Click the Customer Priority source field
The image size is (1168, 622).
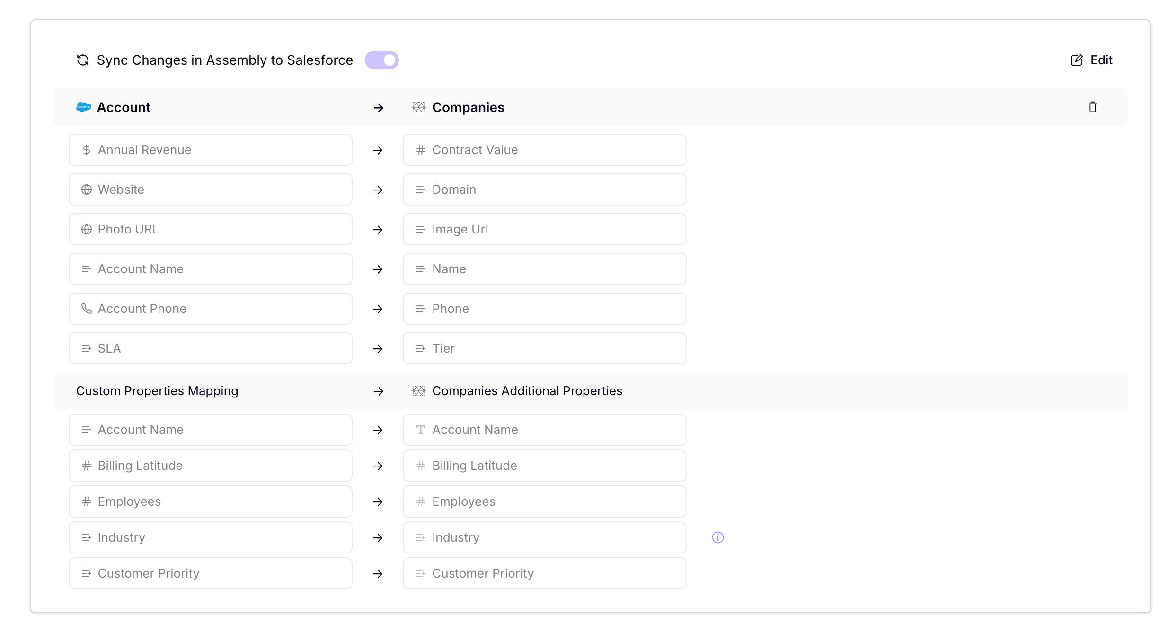(210, 573)
